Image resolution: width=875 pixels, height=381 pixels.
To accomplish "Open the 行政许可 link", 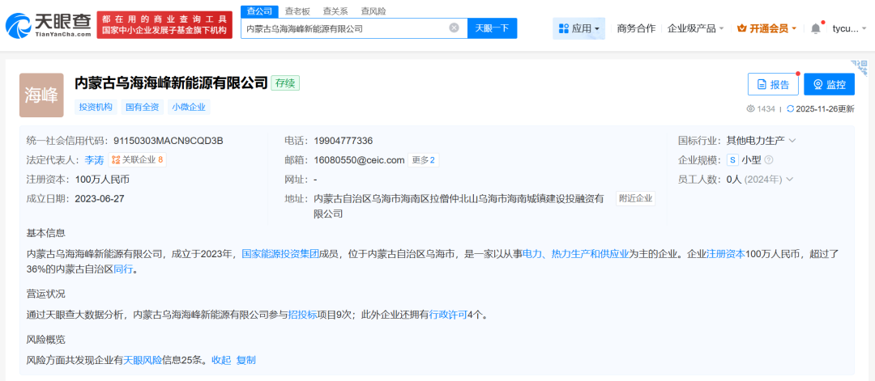I will [448, 315].
